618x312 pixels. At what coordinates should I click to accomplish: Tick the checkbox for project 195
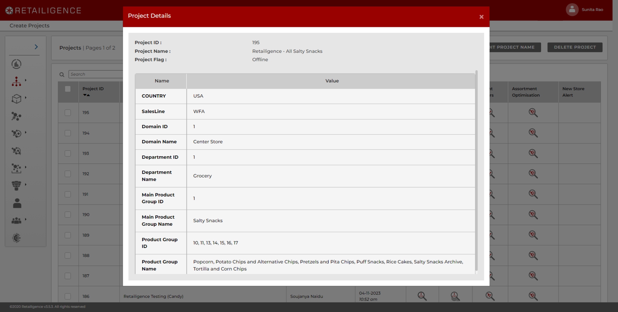(68, 113)
